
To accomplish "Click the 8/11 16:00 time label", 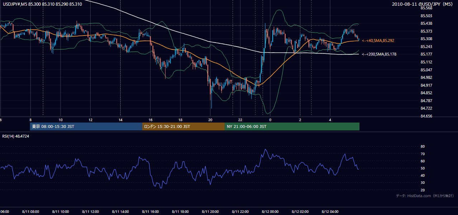I will point(150,212).
